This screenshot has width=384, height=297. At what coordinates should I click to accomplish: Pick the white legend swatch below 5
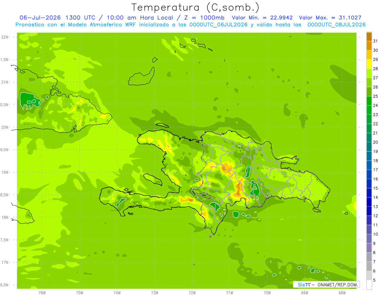pos(369,285)
